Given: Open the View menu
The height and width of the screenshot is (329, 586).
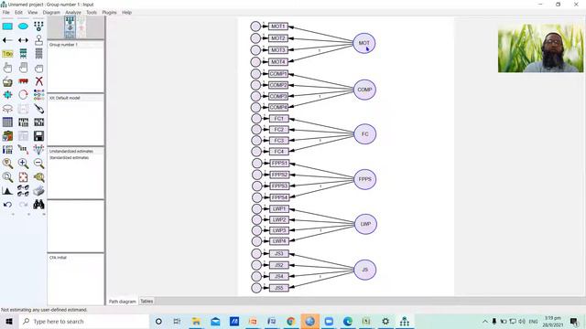Looking at the screenshot, I should pos(33,12).
